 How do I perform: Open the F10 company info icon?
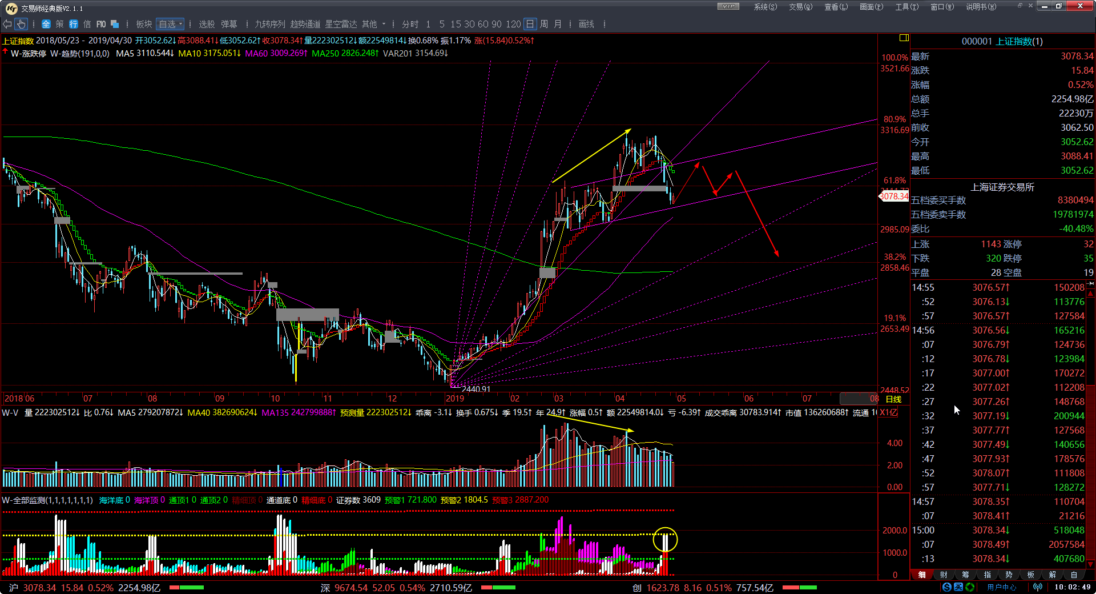coord(101,24)
